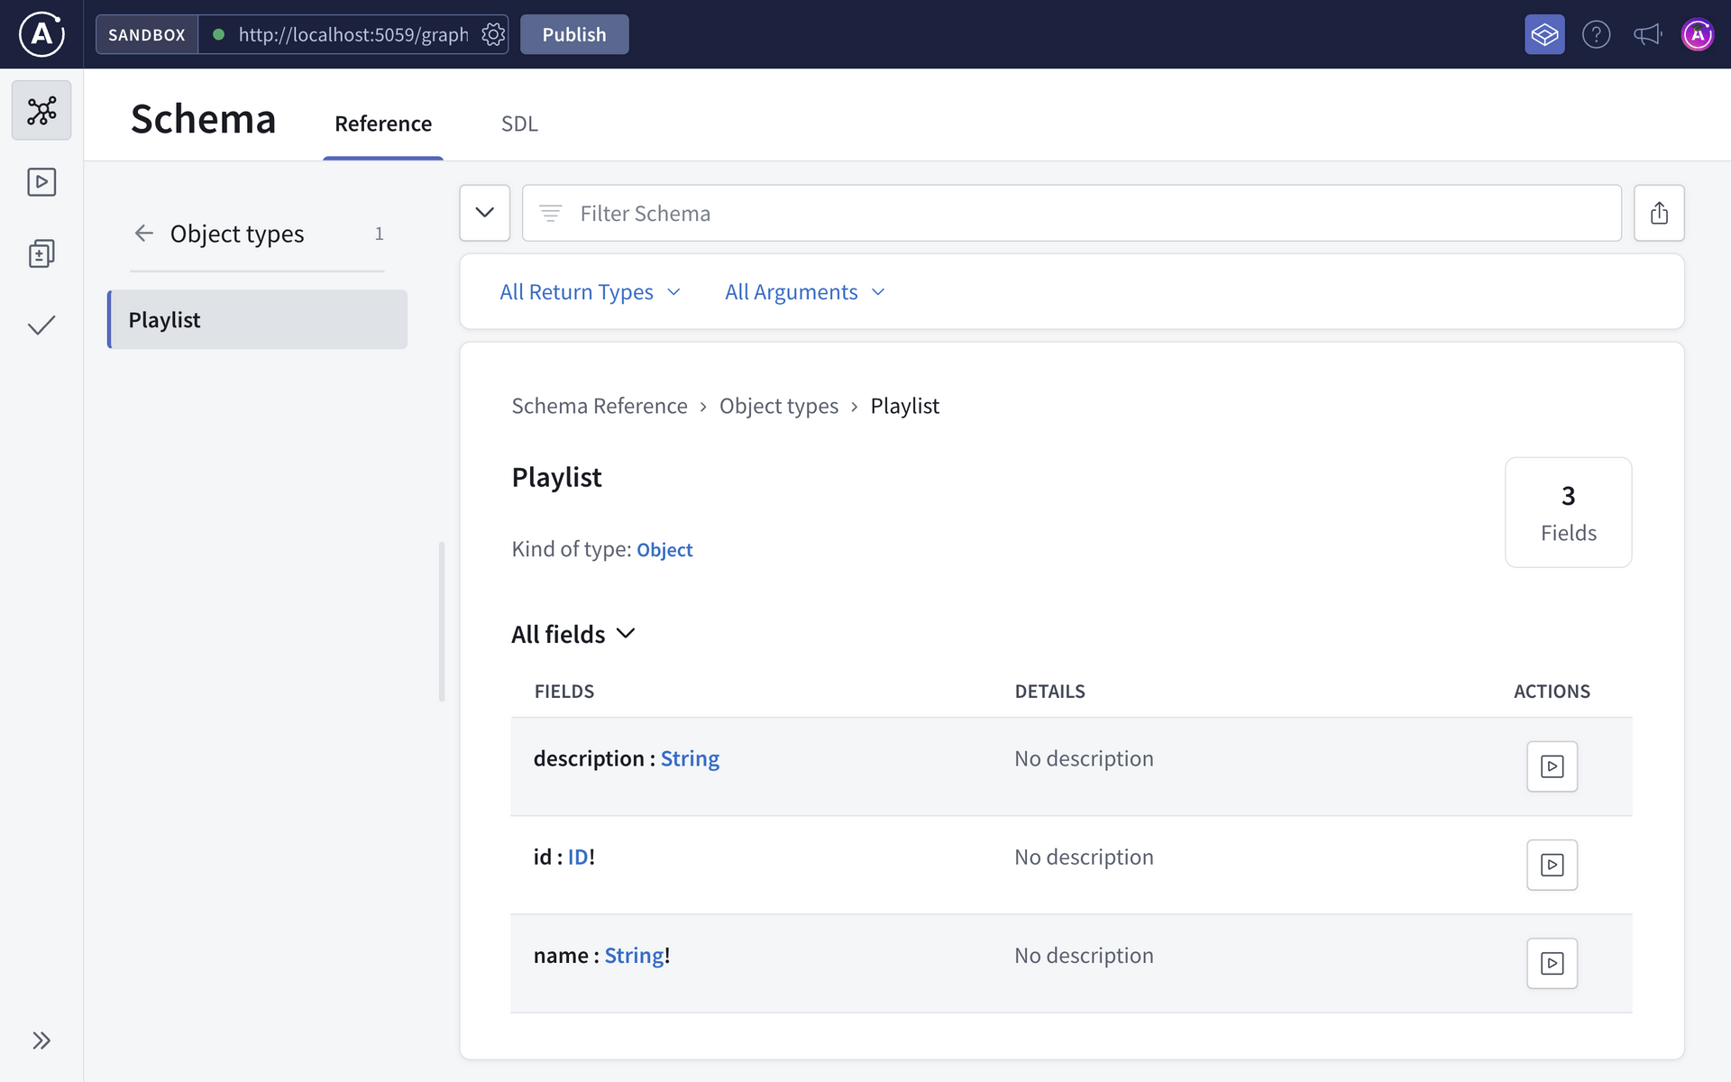Open the announcements megaphone icon

click(1646, 34)
